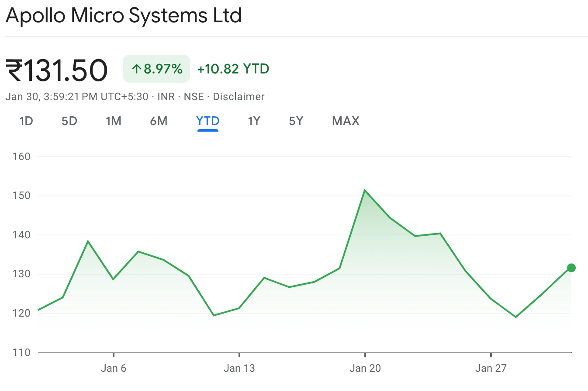
Task: Click the NSE exchange text
Action: [194, 97]
